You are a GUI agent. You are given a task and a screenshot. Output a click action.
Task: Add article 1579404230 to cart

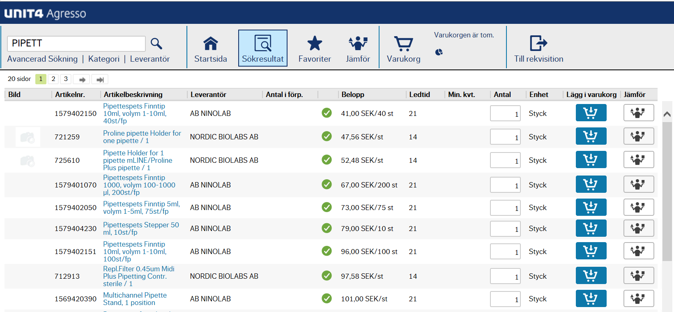point(591,228)
